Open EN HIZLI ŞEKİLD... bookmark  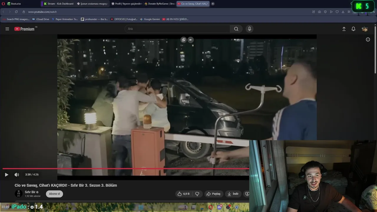click(x=175, y=19)
